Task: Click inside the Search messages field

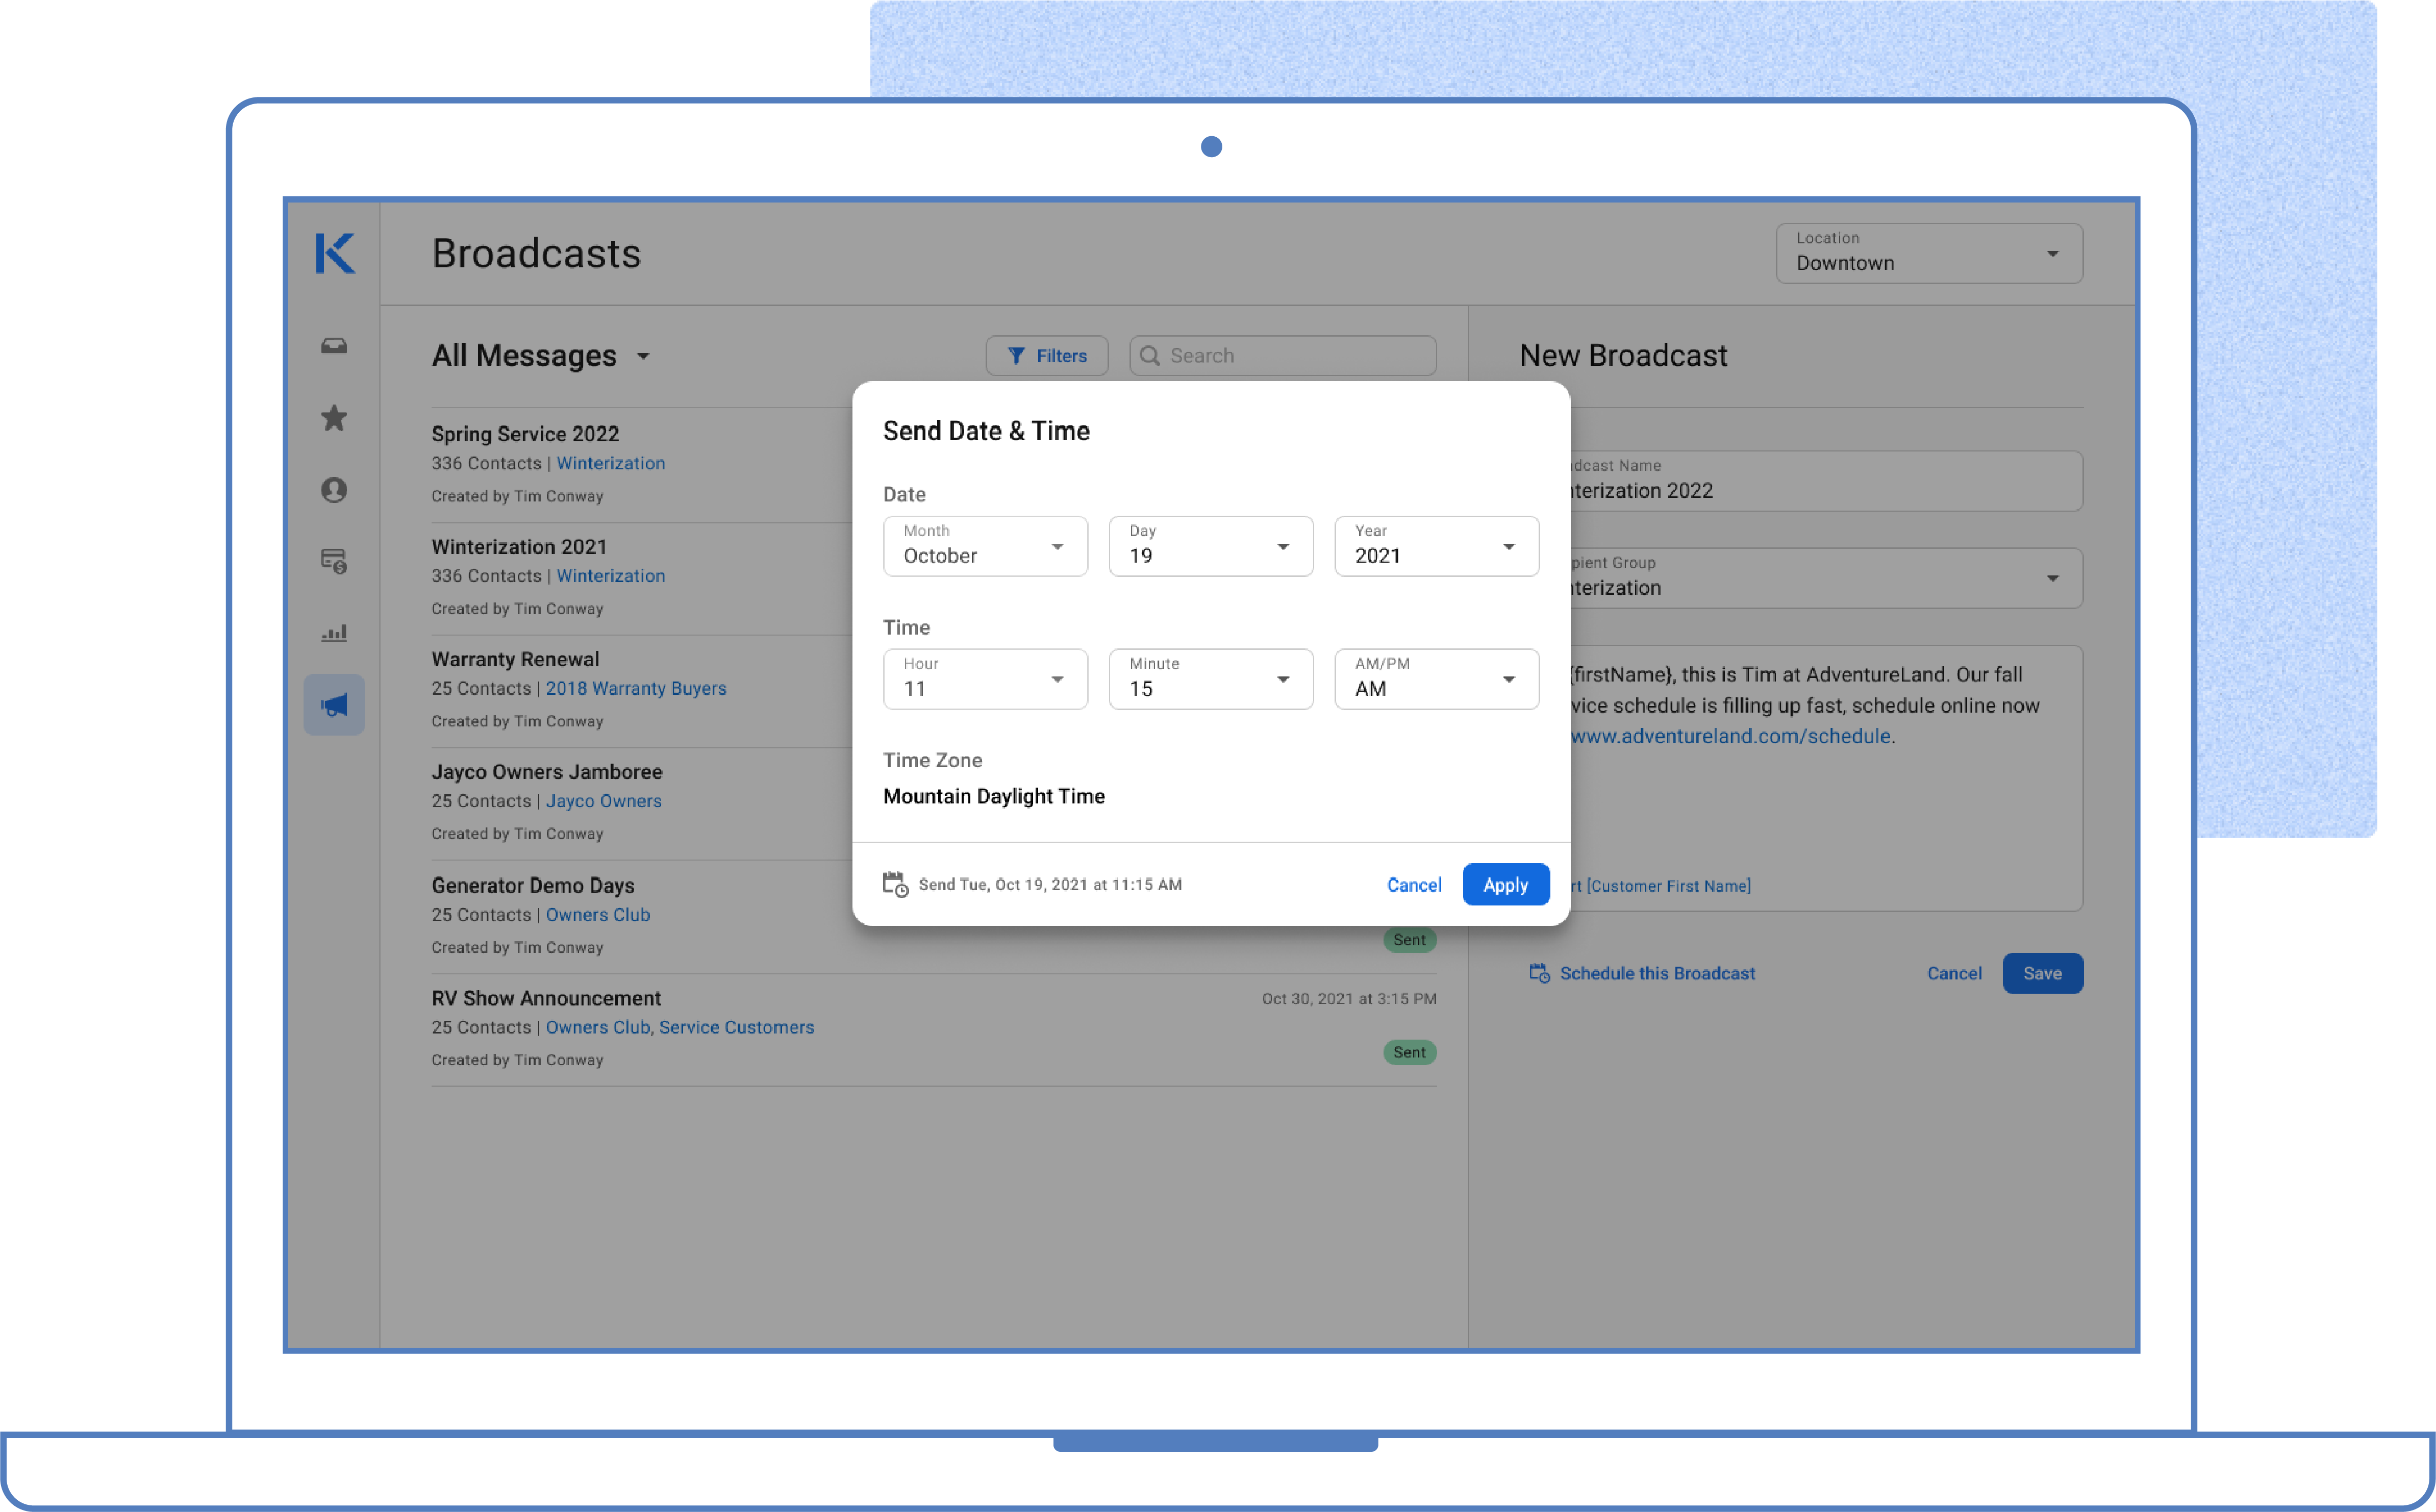Action: pyautogui.click(x=1283, y=355)
